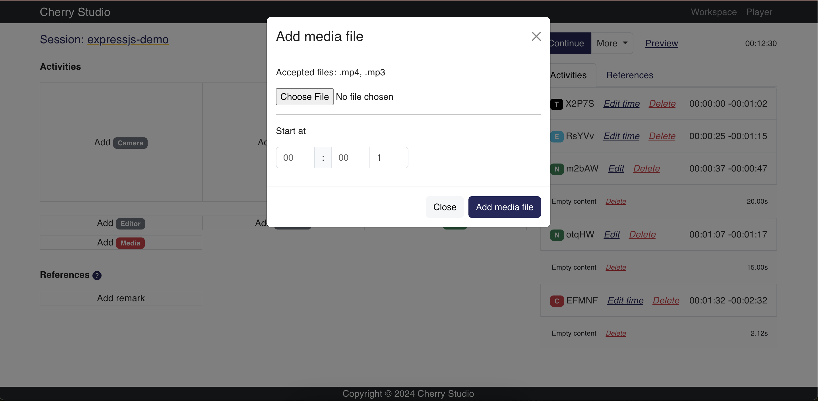Open the Player nav item

pyautogui.click(x=759, y=12)
